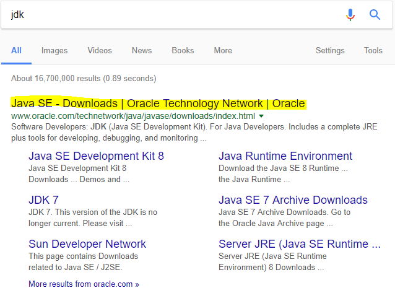Select the All results tab
Image resolution: width=395 pixels, height=293 pixels.
16,50
